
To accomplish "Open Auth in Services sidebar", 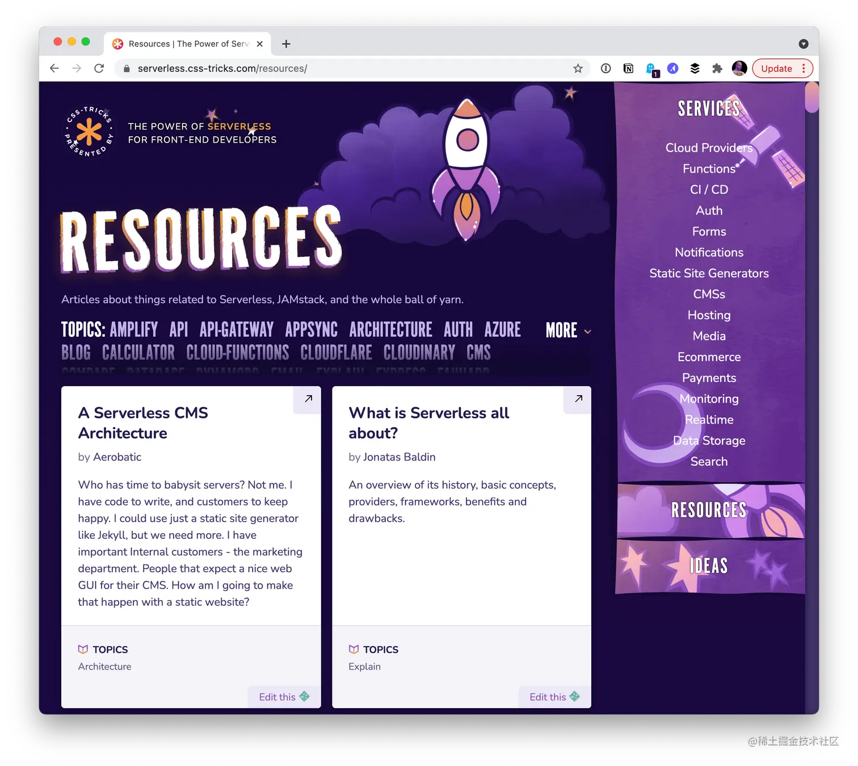I will [x=709, y=211].
